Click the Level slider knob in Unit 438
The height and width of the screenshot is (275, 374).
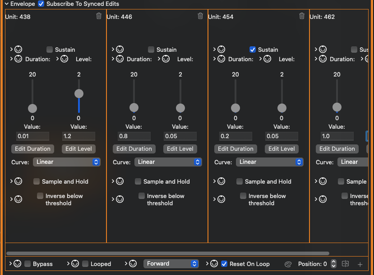point(79,94)
